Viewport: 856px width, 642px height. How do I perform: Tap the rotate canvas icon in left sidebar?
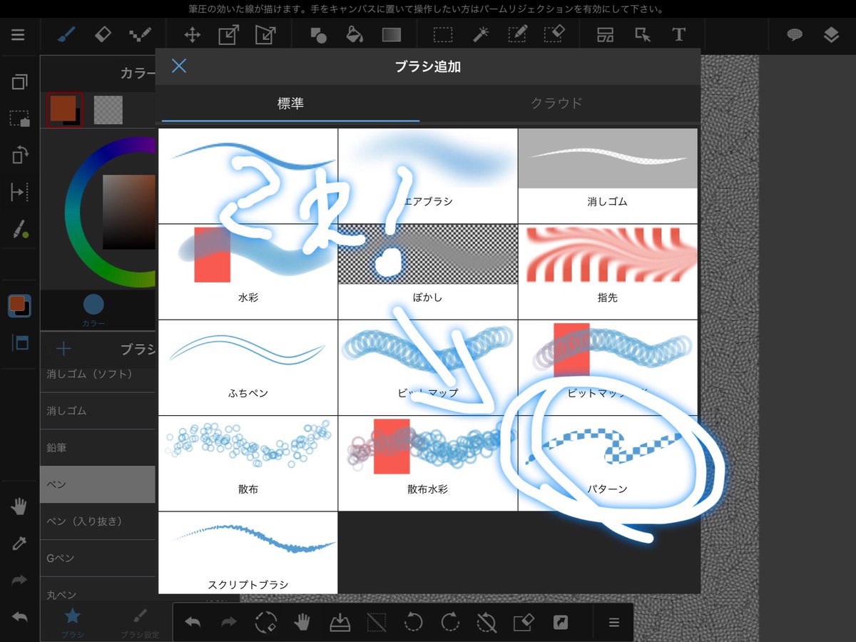click(x=19, y=155)
